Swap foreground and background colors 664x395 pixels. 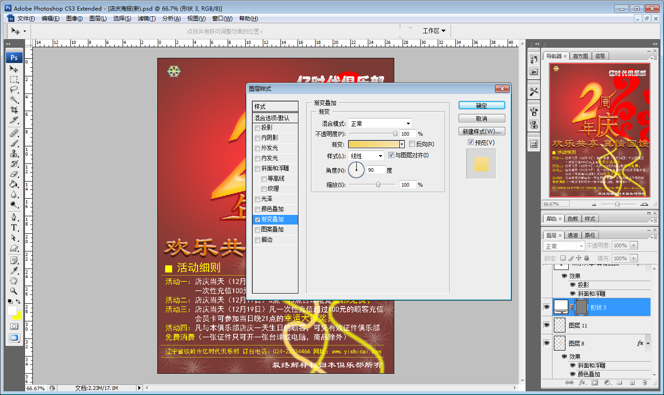[18, 301]
